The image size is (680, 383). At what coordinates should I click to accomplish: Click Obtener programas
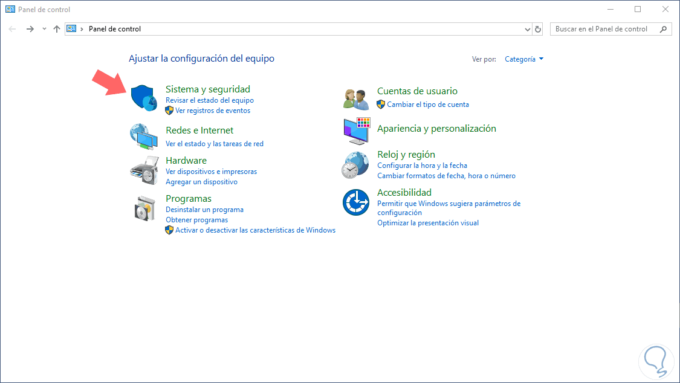tap(197, 220)
